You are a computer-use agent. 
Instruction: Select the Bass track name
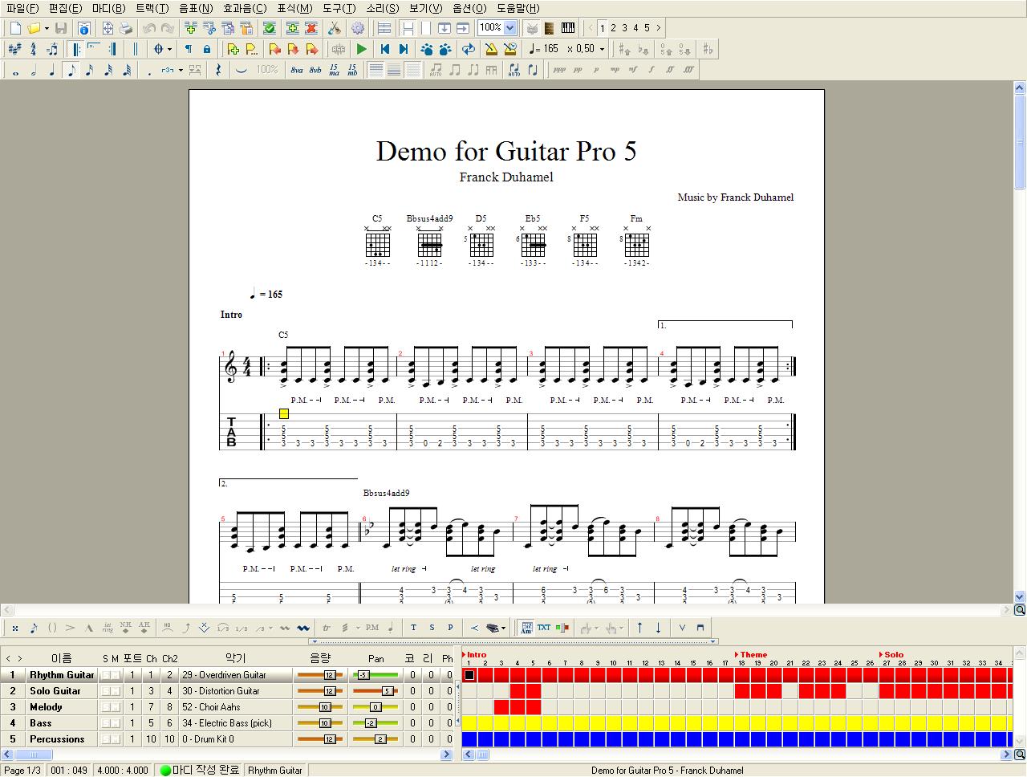(40, 723)
